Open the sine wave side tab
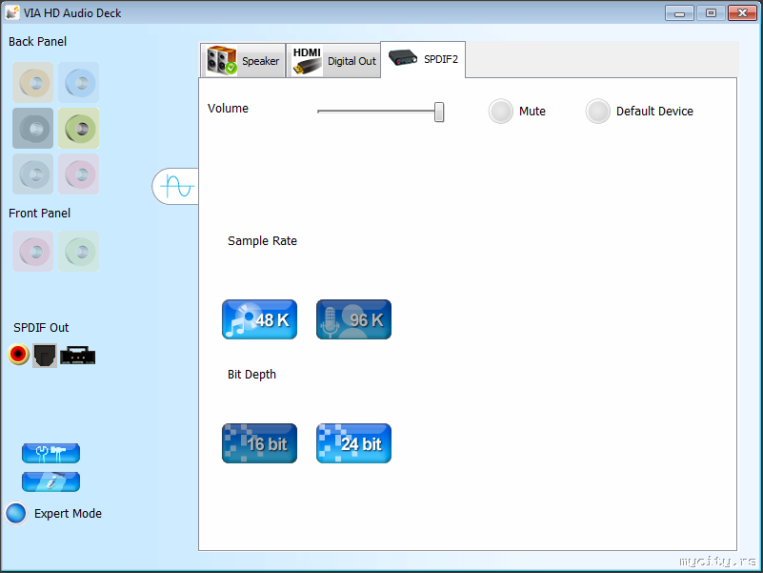This screenshot has height=573, width=763. click(x=175, y=186)
